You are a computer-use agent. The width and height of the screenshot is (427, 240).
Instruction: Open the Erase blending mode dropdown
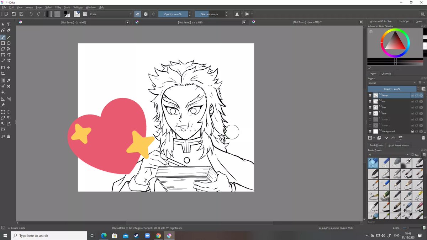tap(111, 14)
